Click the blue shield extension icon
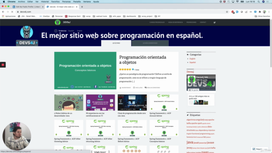The height and width of the screenshot is (153, 272). tap(255, 12)
